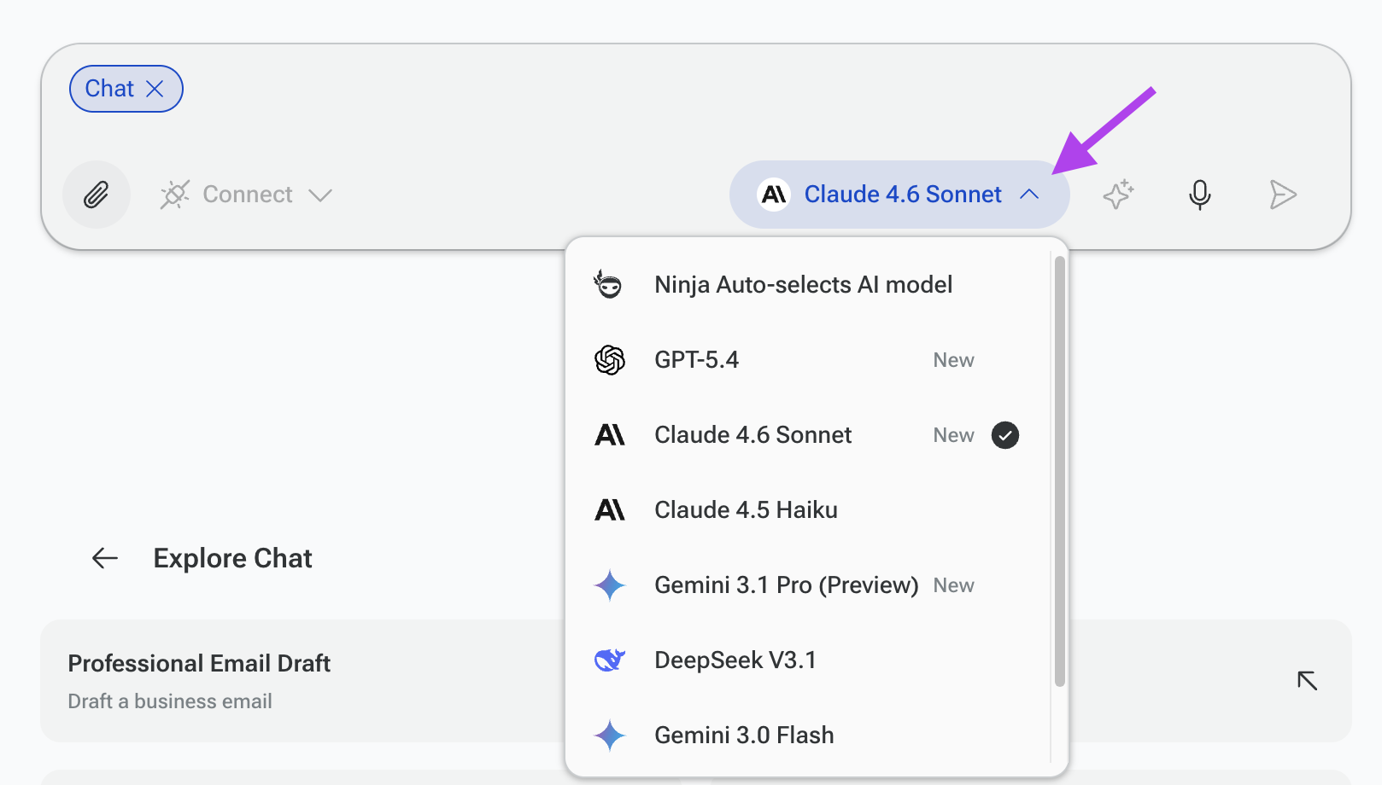Image resolution: width=1382 pixels, height=785 pixels.
Task: Click the Connect plug icon
Action: point(175,195)
